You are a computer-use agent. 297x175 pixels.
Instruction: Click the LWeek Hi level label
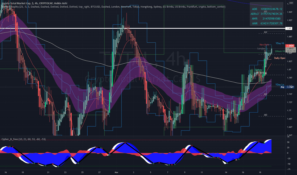click(x=280, y=51)
